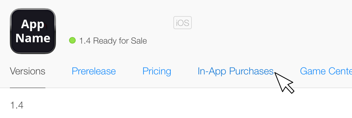The image size is (352, 118).
Task: Click the Prerelease link next to Versions
Action: (94, 71)
